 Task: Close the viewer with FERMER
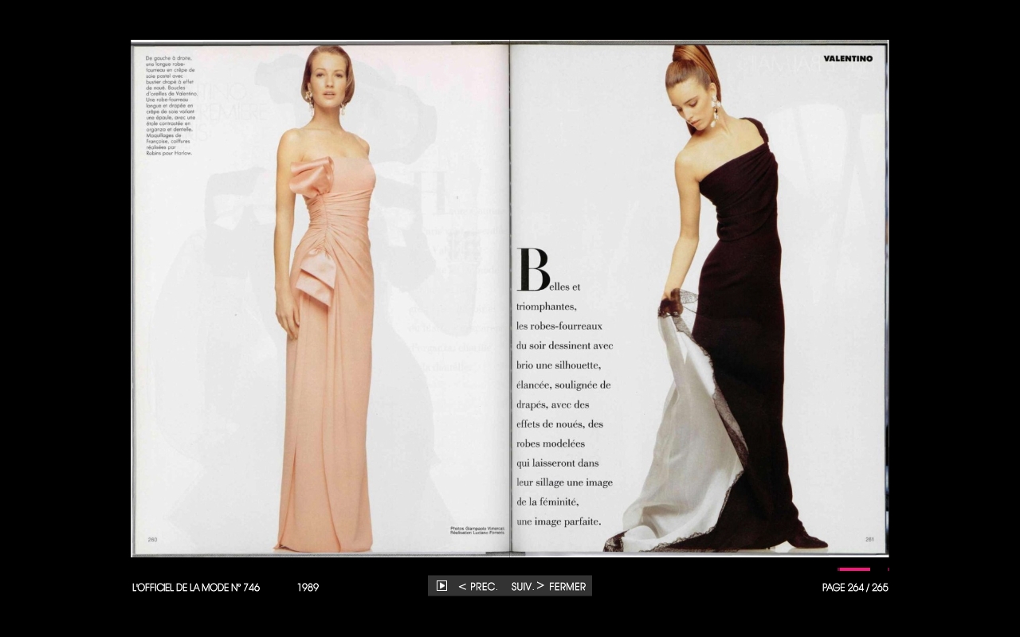click(567, 587)
